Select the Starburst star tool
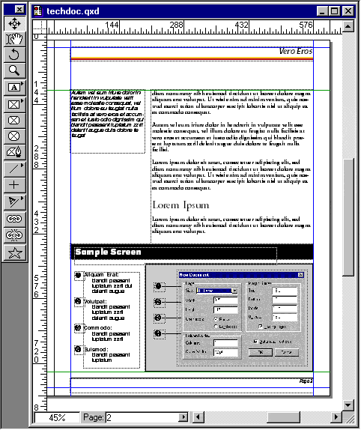361x430 pixels. click(14, 252)
